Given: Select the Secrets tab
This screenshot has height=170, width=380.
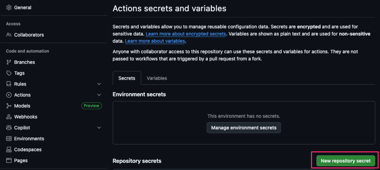Looking at the screenshot, I should tap(127, 78).
